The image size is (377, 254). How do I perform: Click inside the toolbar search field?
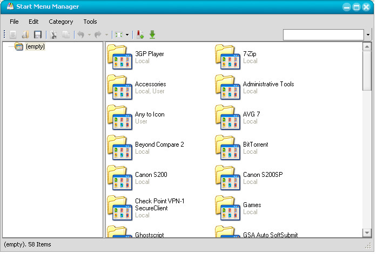(x=324, y=35)
